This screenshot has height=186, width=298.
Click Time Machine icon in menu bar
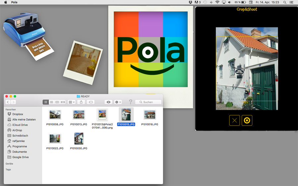[205, 2]
